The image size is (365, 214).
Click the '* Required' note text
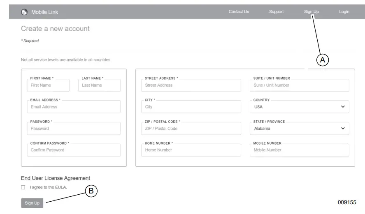point(30,41)
